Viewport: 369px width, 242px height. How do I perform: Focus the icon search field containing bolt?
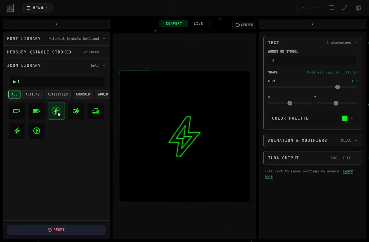(x=56, y=82)
